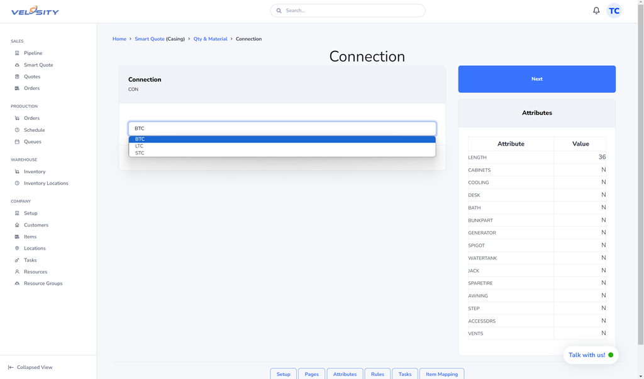Click the notification bell icon
The image size is (644, 379).
(596, 11)
